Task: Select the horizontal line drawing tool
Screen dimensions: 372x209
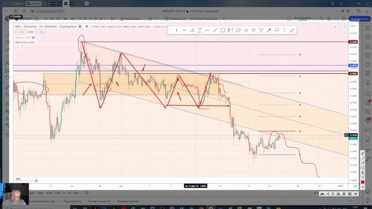Action: (184, 30)
